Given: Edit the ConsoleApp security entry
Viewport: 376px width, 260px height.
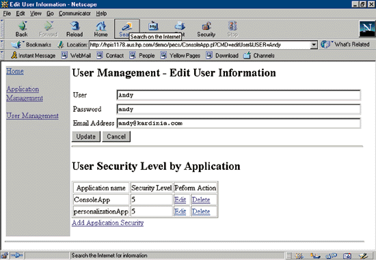Looking at the screenshot, I should [x=180, y=200].
